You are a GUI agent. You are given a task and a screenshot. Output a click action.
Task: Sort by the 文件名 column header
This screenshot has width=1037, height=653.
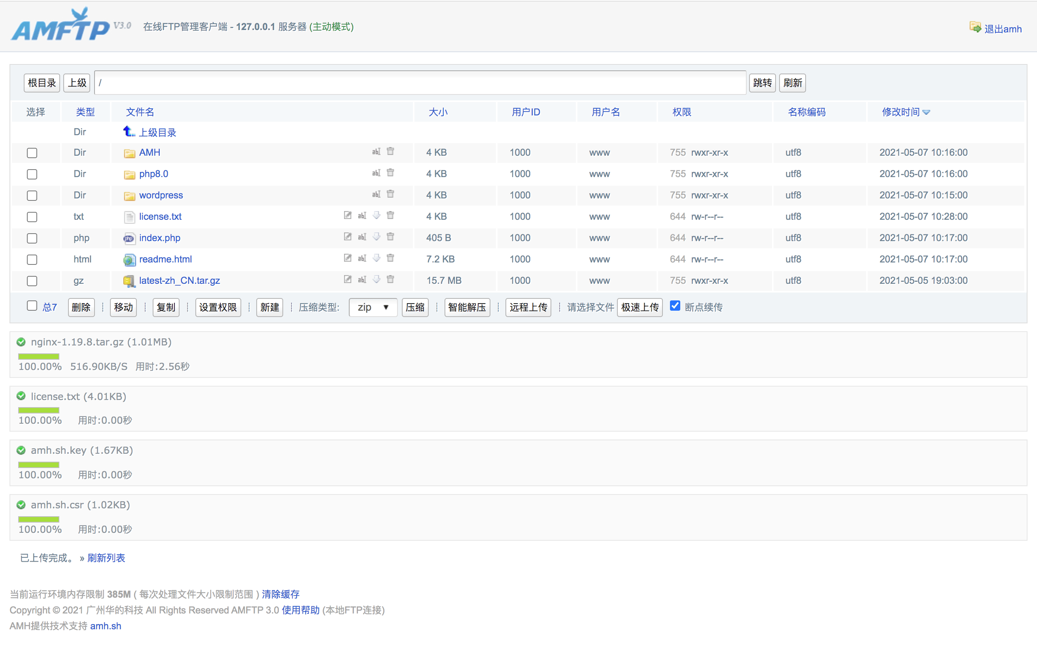pyautogui.click(x=140, y=112)
